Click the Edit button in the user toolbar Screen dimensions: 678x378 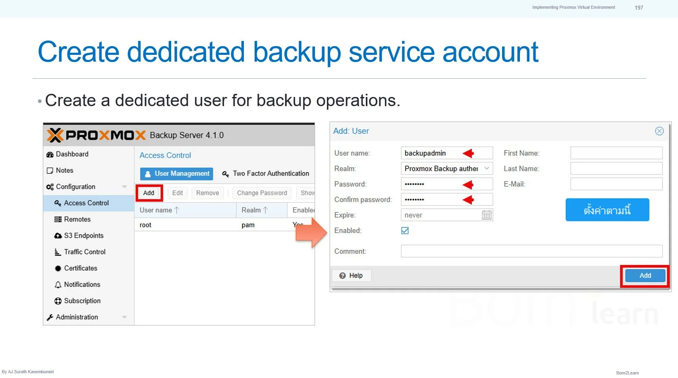[178, 193]
